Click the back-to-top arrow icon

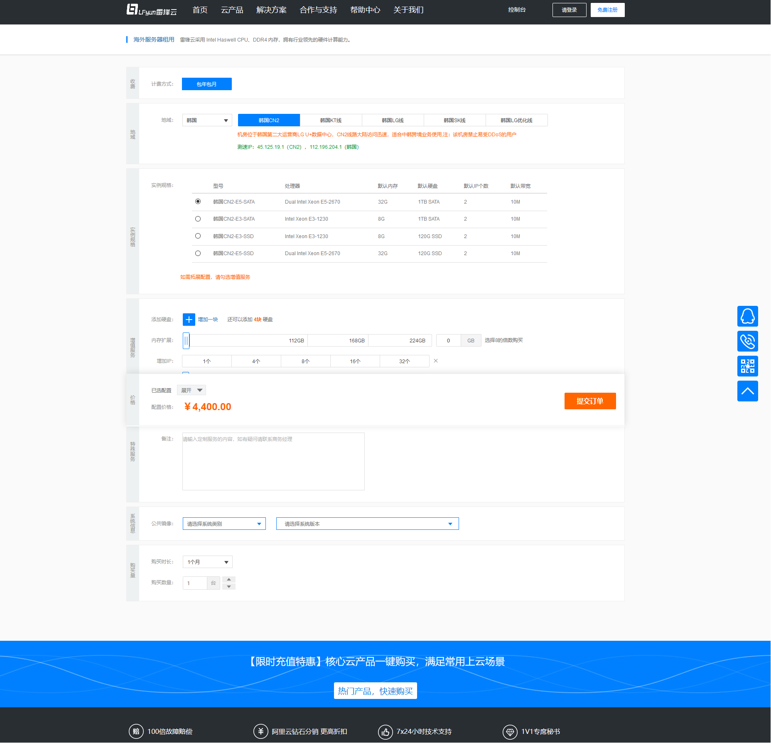click(x=747, y=391)
